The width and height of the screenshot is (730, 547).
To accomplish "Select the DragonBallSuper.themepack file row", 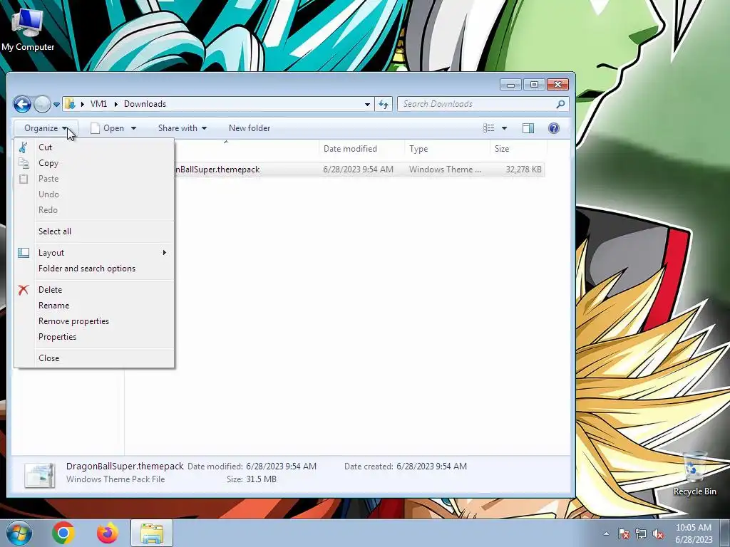I will [359, 170].
